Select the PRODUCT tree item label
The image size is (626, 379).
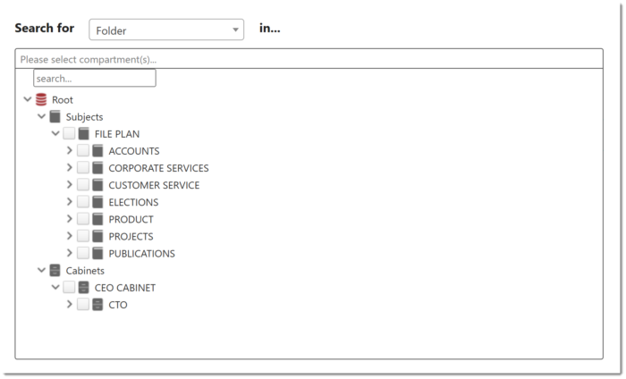click(x=131, y=219)
